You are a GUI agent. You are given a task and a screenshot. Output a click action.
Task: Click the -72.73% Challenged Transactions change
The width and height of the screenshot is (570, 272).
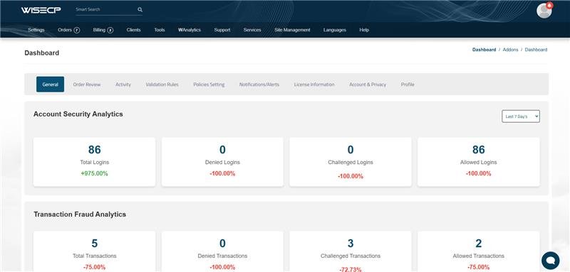pos(351,269)
